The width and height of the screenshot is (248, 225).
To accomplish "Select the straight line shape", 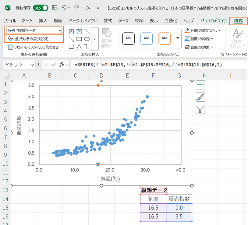I will coord(87,31).
